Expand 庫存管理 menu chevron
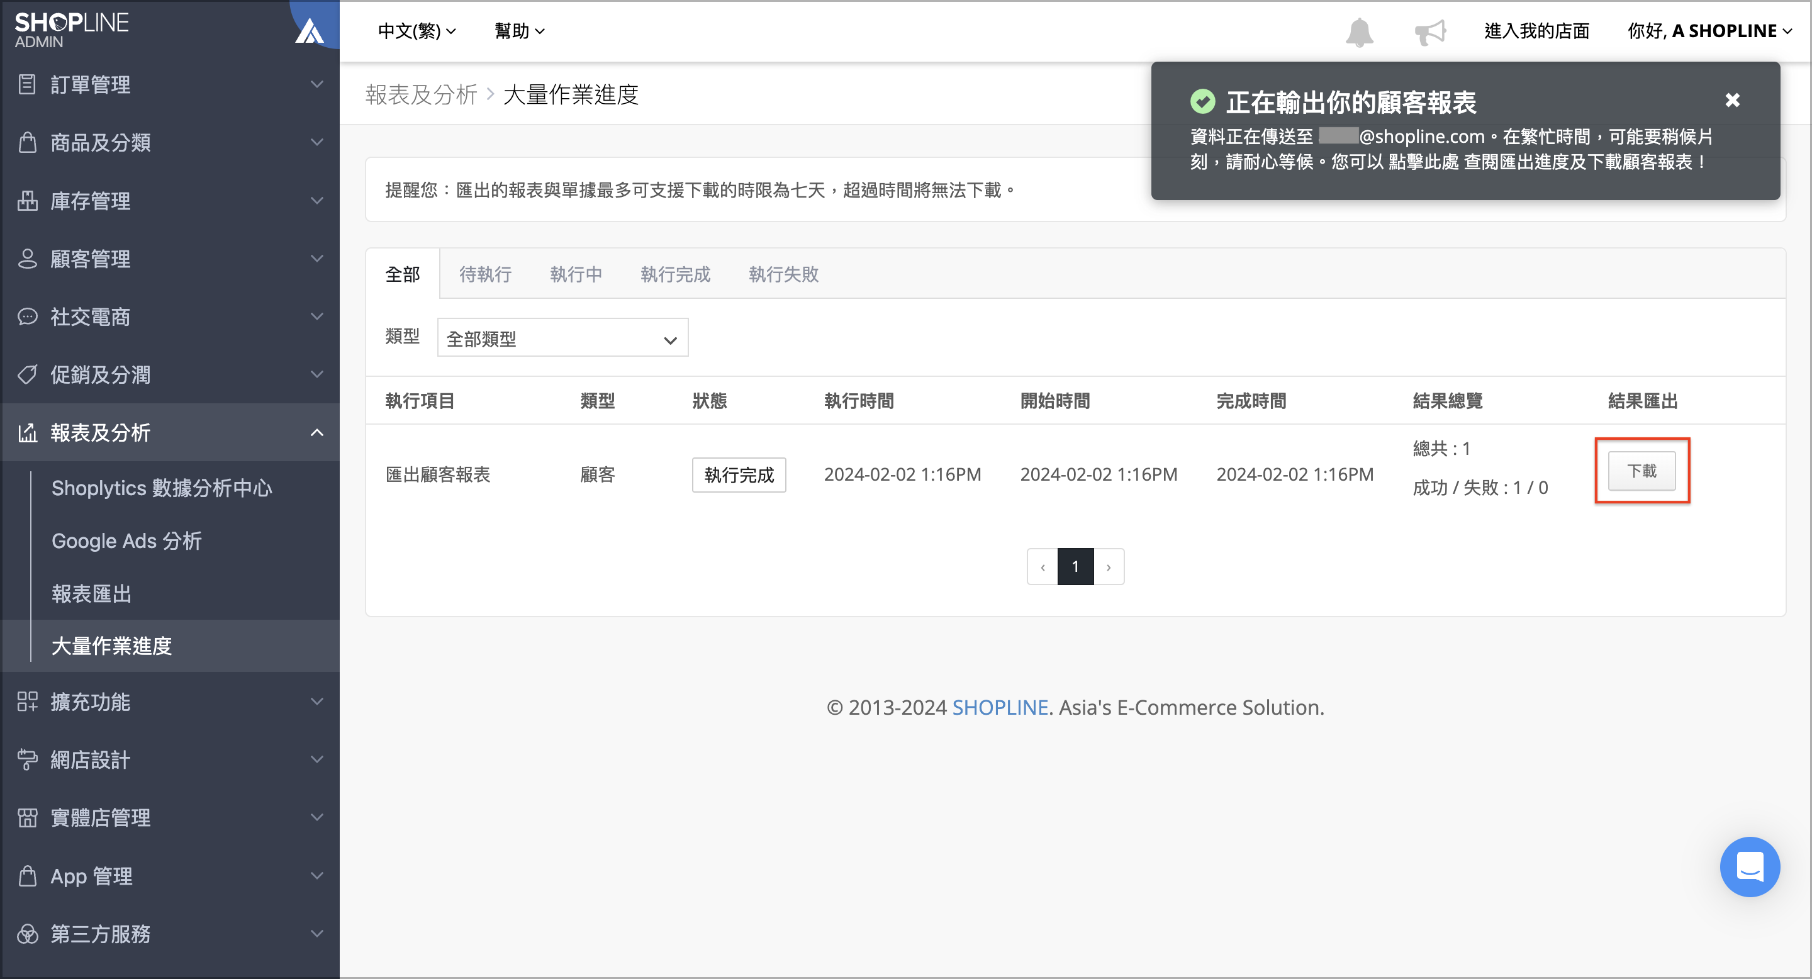1812x979 pixels. coord(317,201)
